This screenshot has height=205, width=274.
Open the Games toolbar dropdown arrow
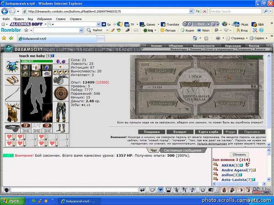(x=158, y=25)
